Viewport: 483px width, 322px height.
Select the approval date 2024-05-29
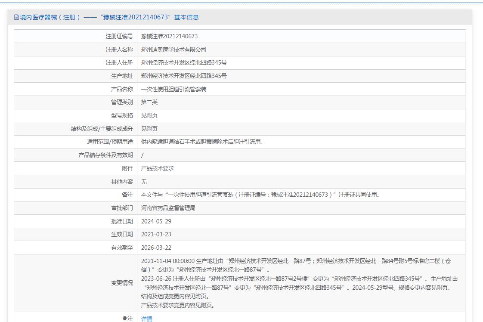(156, 221)
